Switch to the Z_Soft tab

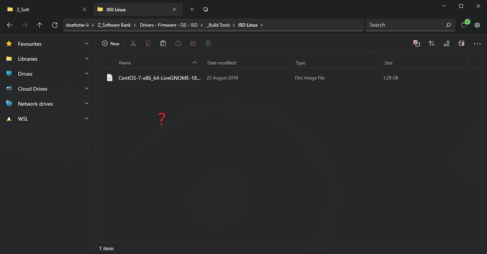[x=47, y=9]
